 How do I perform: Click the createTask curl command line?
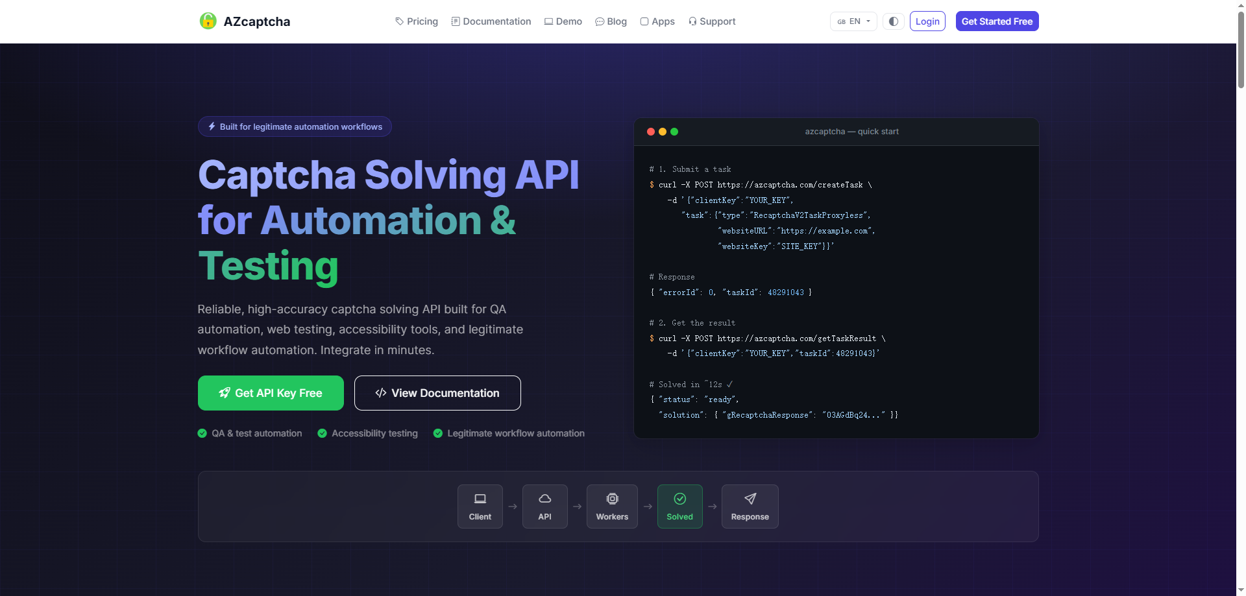point(761,185)
